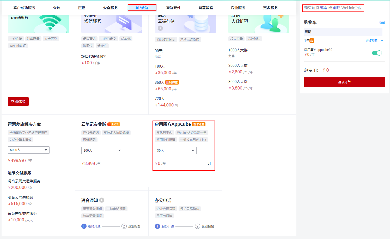The image size is (390, 239).
Task: Click 混合云网关运维服务 item
Action: click(x=24, y=181)
